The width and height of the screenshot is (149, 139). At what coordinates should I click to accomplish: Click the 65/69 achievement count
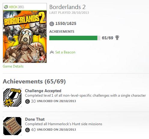[x=108, y=38]
